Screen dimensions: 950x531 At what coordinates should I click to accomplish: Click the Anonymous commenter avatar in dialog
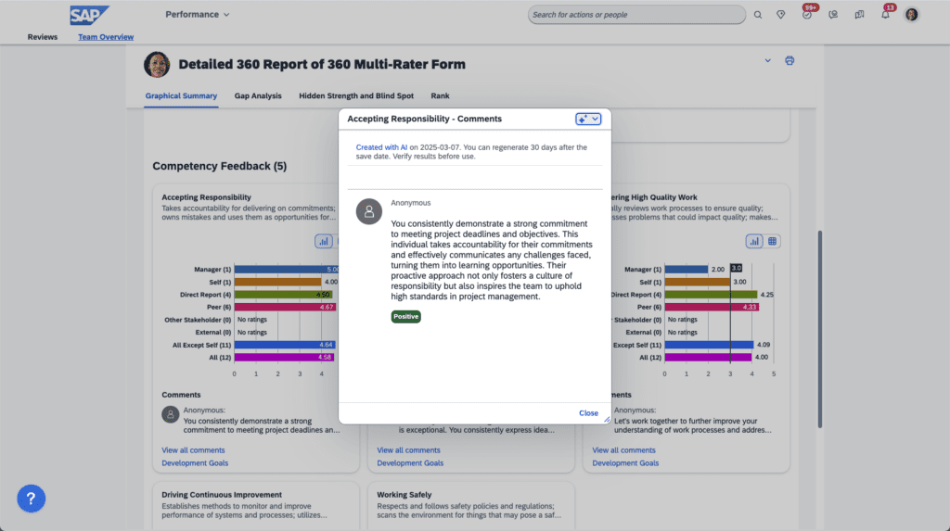[369, 211]
